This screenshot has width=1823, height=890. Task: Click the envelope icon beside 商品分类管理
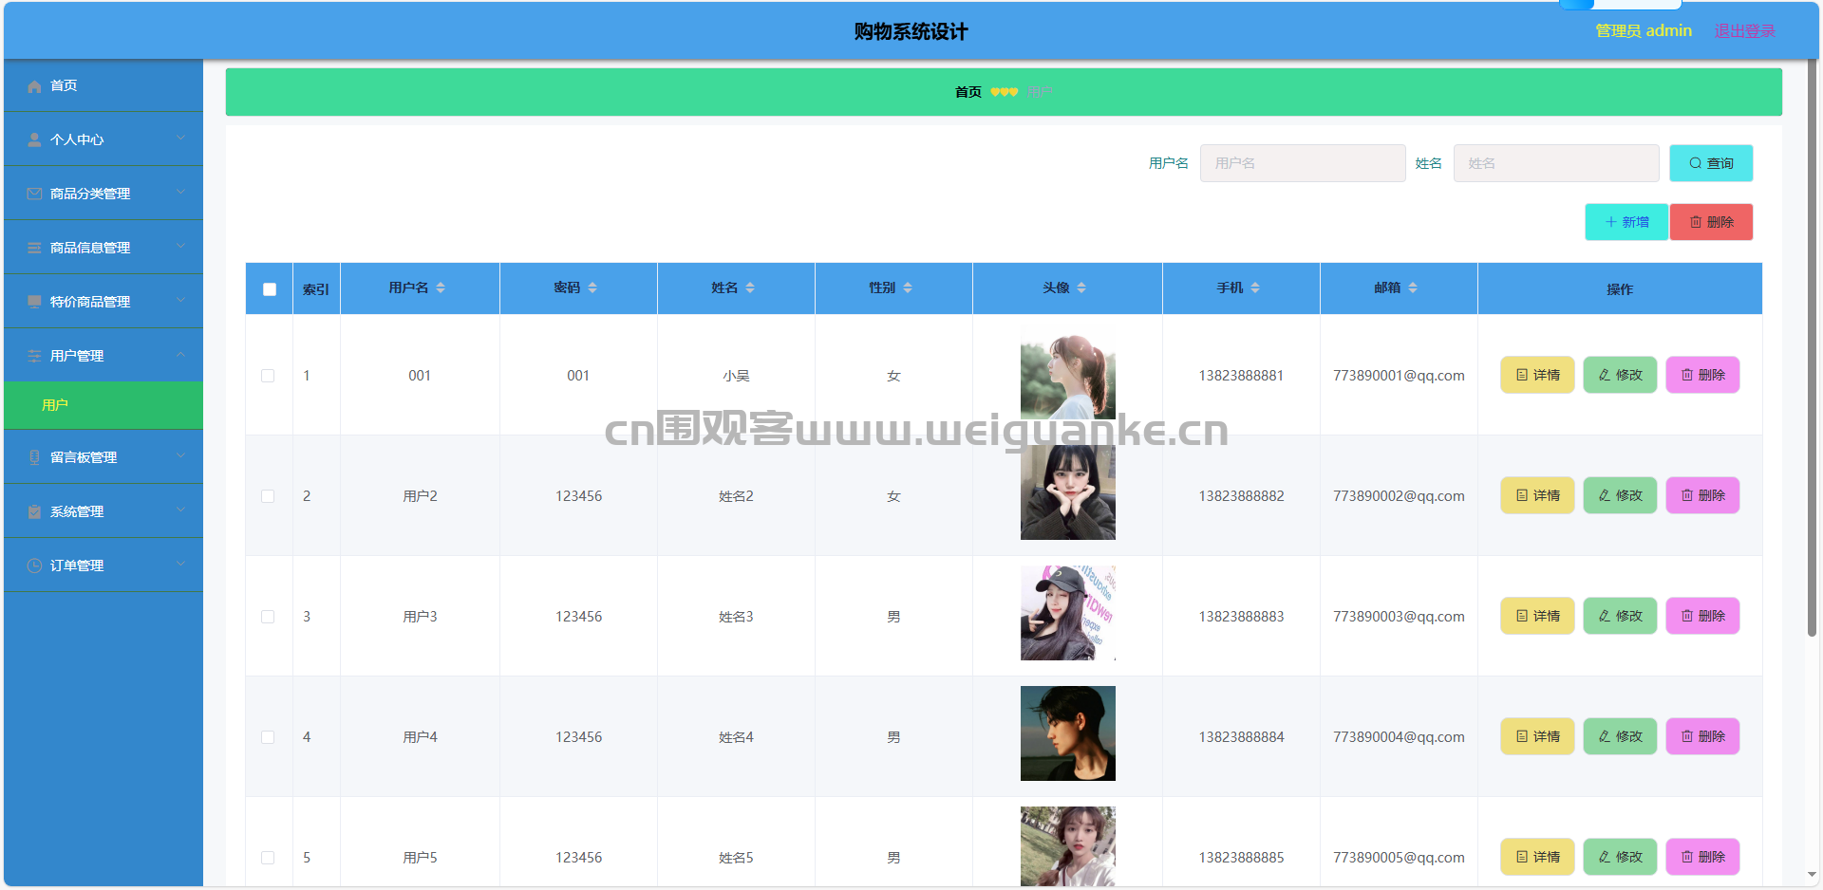34,195
